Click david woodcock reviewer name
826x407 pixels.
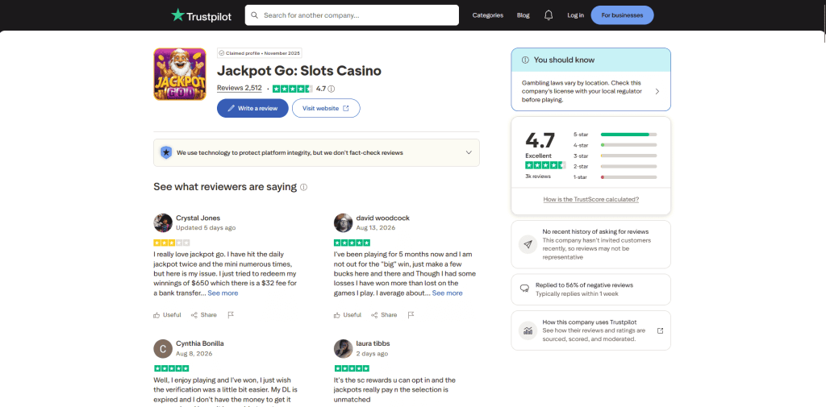click(x=382, y=218)
